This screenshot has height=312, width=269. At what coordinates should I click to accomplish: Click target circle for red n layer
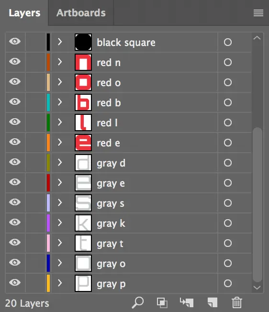(228, 62)
